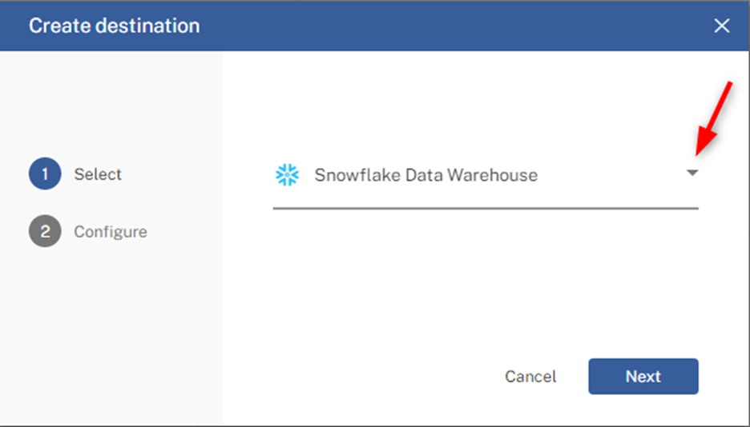Go to the Select step label
Image resolution: width=750 pixels, height=427 pixels.
coord(98,174)
